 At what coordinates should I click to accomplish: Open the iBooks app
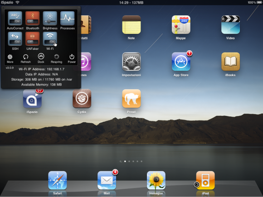(x=230, y=62)
